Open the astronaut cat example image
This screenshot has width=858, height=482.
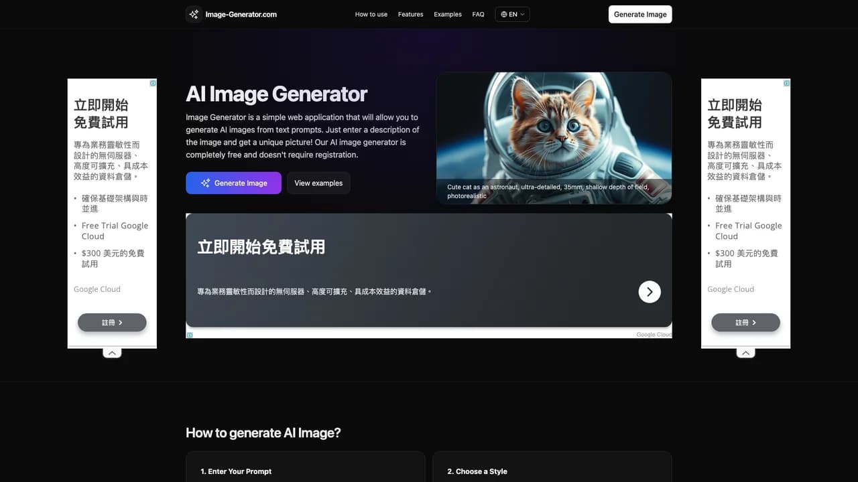[x=554, y=138]
